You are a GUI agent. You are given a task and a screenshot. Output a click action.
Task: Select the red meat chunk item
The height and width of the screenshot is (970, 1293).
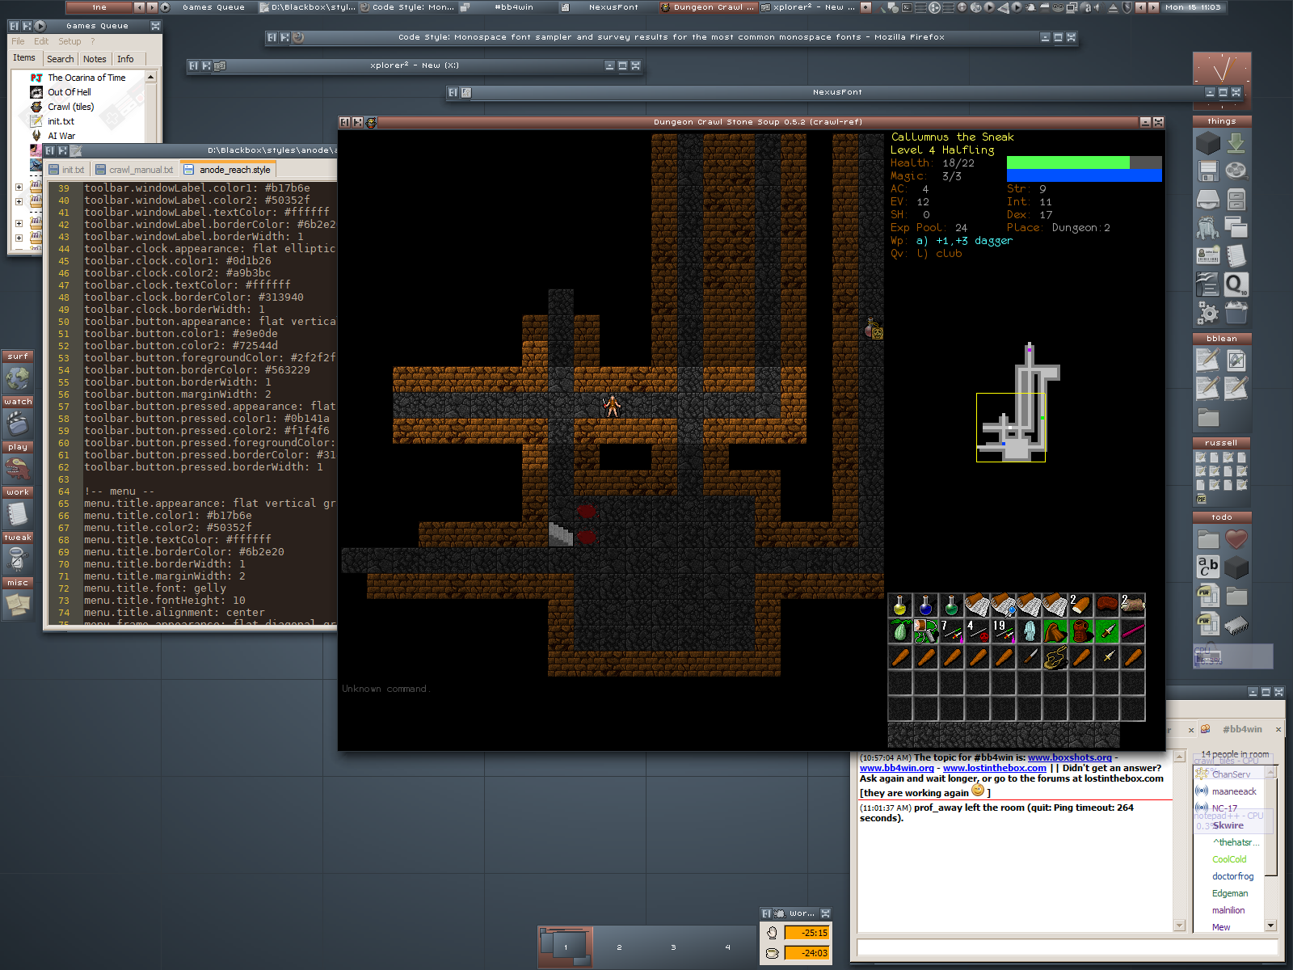tap(1107, 605)
